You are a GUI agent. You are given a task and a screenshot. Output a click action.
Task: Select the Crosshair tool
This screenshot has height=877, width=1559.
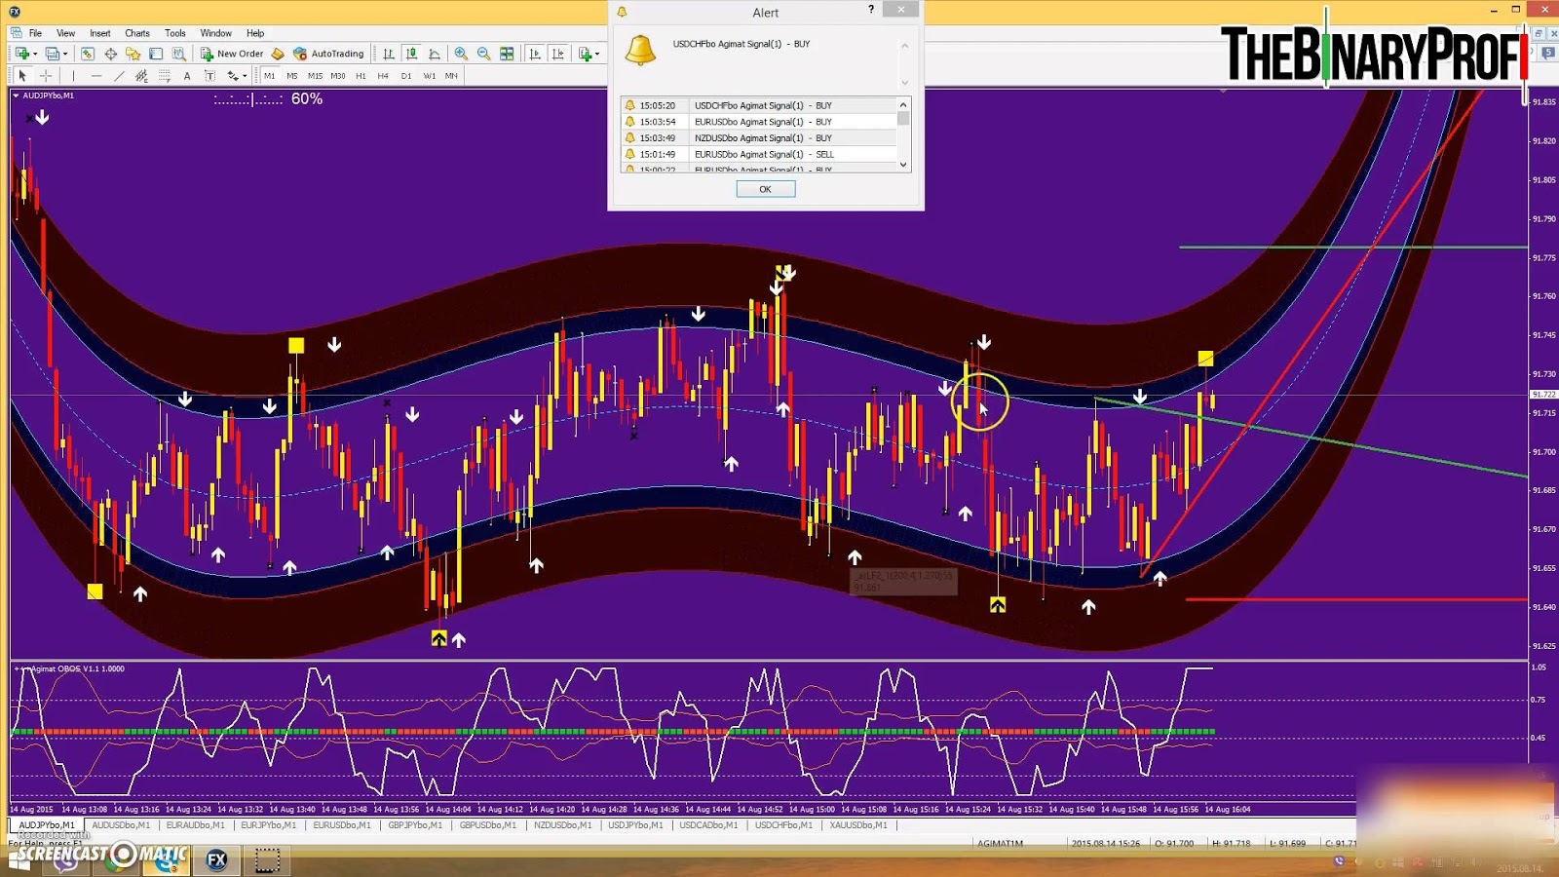[45, 75]
